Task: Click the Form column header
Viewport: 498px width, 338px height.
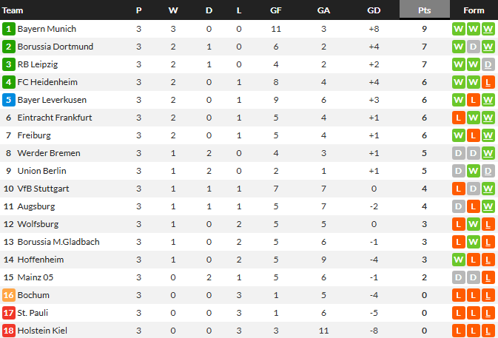Action: click(474, 10)
